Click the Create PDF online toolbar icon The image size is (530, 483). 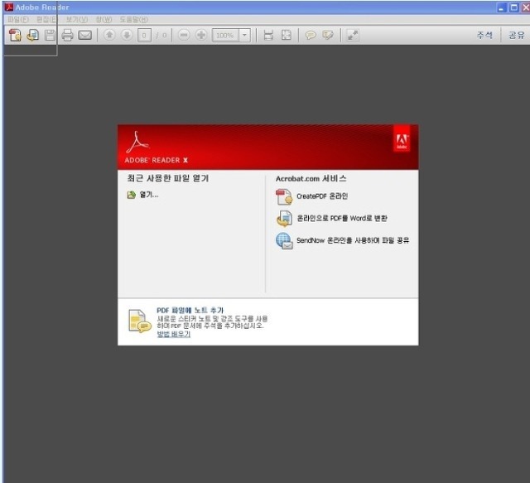coord(15,35)
